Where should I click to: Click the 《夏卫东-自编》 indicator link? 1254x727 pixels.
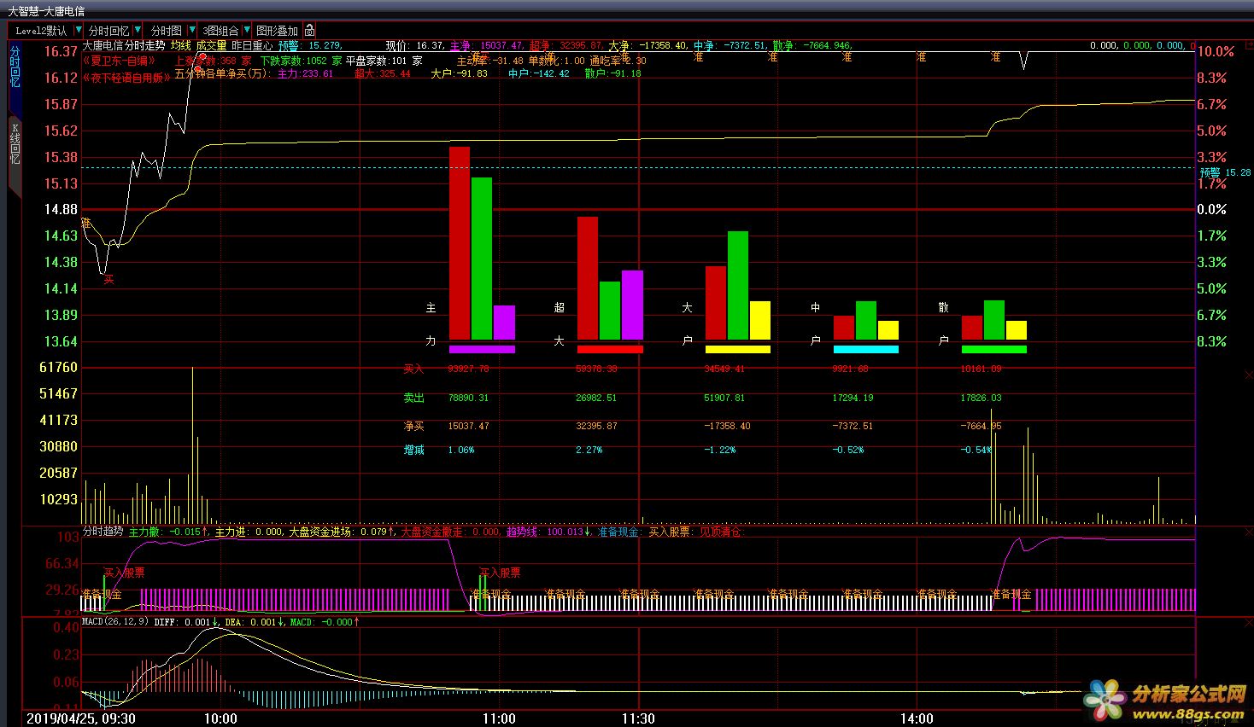pos(120,61)
